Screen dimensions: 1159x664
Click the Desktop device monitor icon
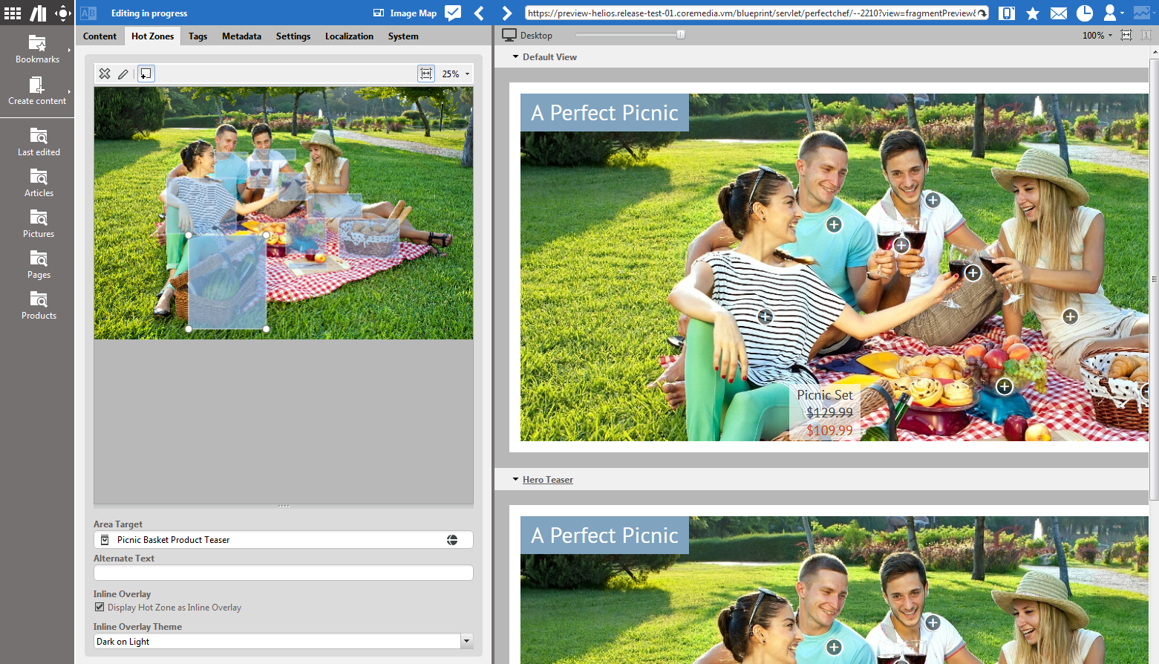[x=509, y=35]
